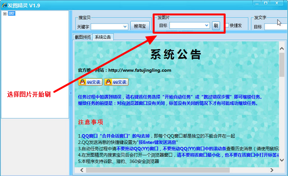Click the vertical scrollbar up arrow
Viewport: 288px width, 176px height.
point(282,49)
